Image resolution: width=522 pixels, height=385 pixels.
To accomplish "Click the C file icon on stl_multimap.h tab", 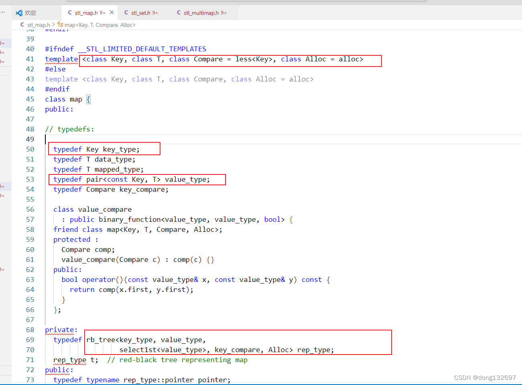I will 179,13.
